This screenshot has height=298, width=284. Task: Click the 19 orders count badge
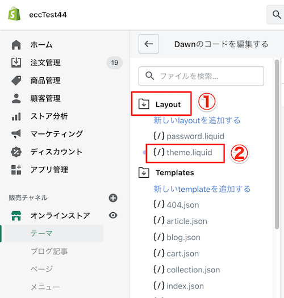[x=115, y=62]
